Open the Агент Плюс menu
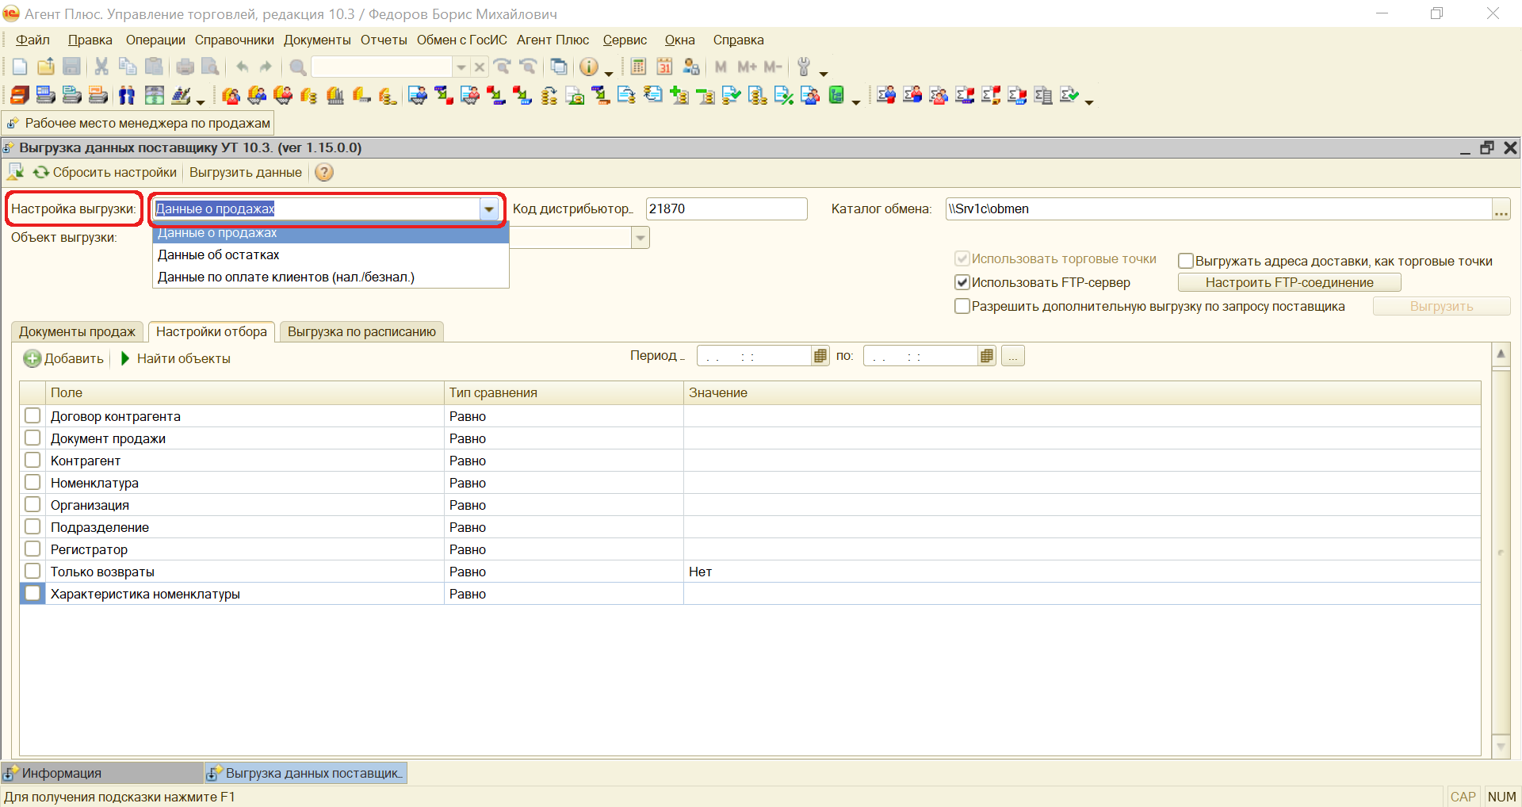This screenshot has height=807, width=1522. (553, 40)
